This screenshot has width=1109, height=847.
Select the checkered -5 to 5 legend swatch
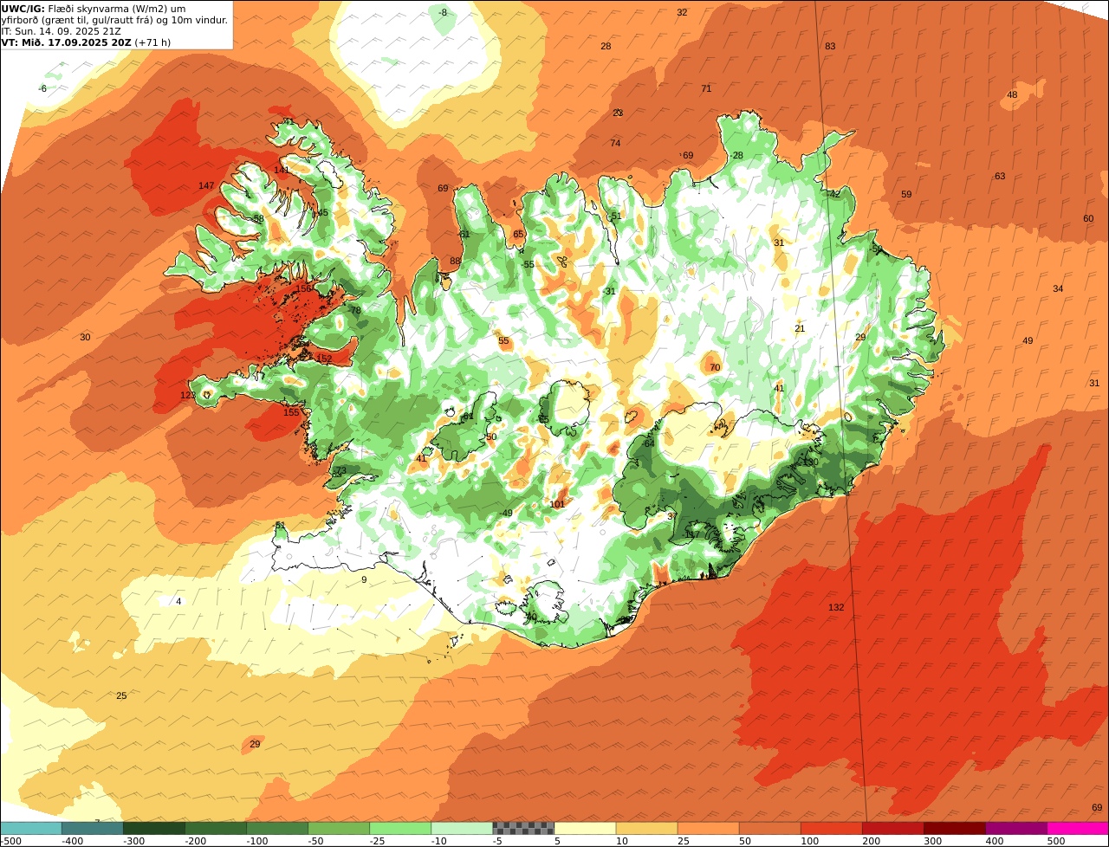tap(523, 828)
